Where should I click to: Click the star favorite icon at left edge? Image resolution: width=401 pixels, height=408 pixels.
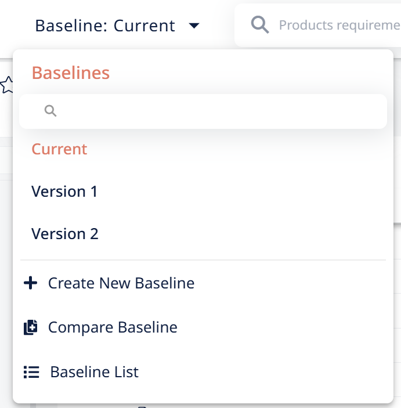tap(6, 85)
